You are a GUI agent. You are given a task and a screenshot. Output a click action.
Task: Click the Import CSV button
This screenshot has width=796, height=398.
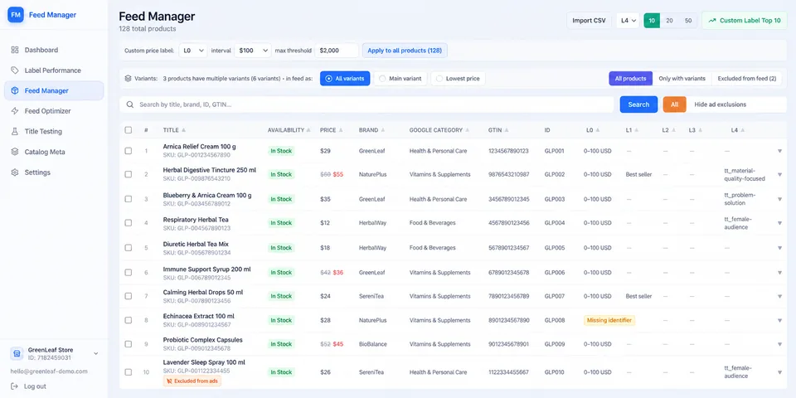click(589, 20)
